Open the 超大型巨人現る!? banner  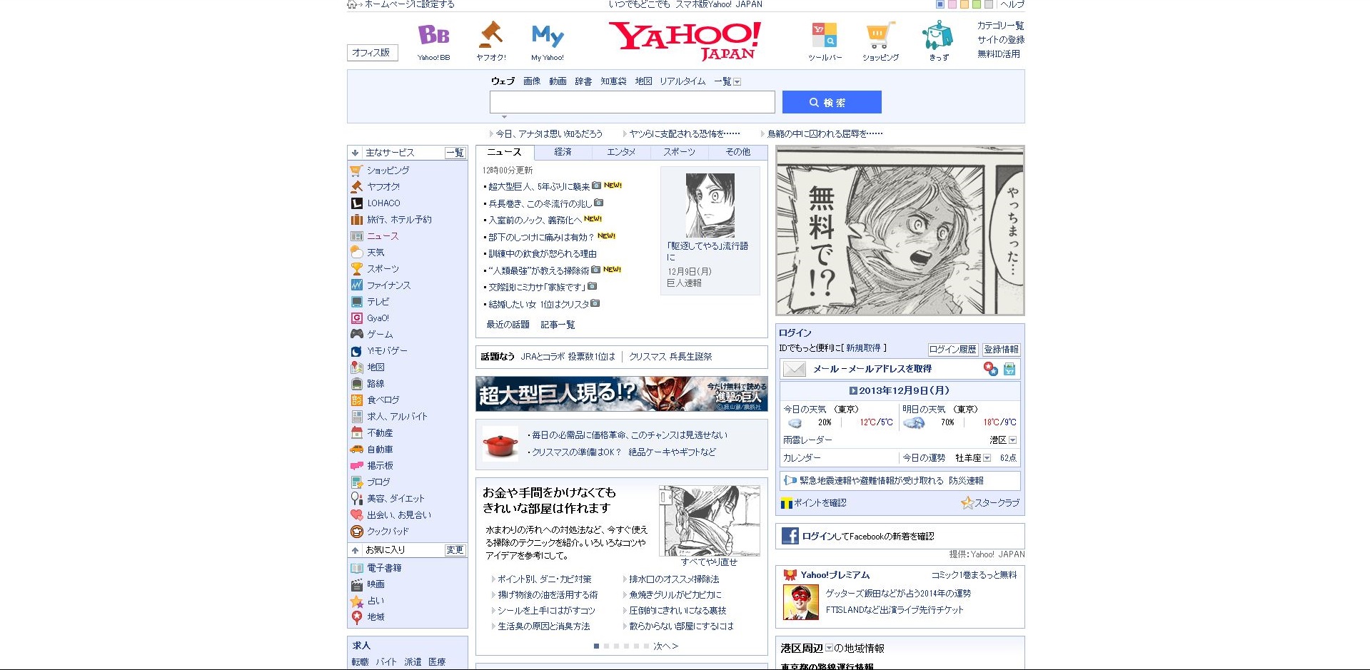(x=622, y=394)
